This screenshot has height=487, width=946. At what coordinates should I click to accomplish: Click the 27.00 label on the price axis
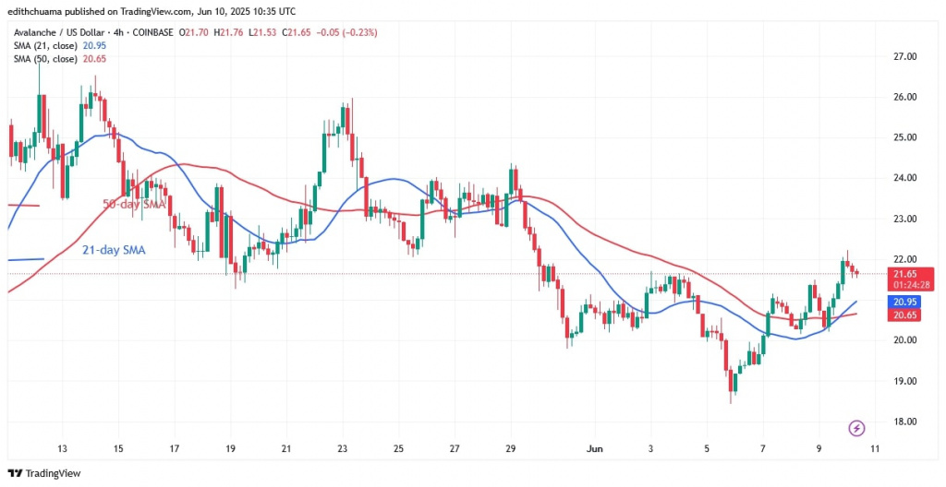(904, 56)
